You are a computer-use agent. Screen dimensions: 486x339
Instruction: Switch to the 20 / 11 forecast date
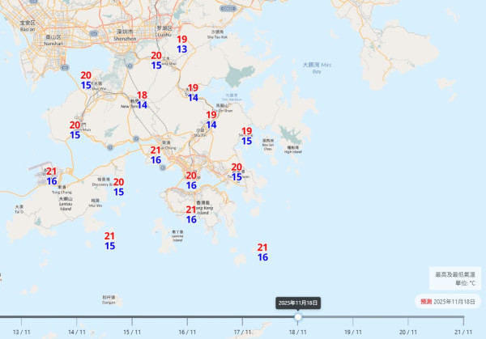(408, 333)
